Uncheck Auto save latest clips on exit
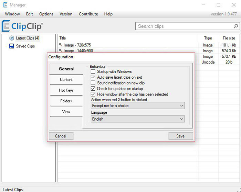Viewport: 241px width, 192px height. point(93,77)
